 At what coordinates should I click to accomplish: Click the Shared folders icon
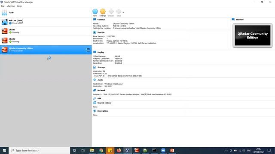pos(95,103)
